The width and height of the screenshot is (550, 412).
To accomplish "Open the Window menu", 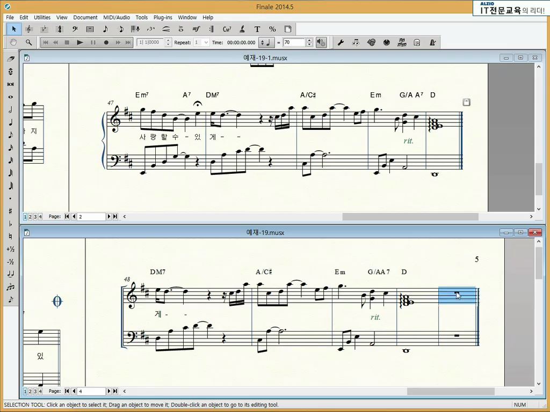I will tap(187, 17).
